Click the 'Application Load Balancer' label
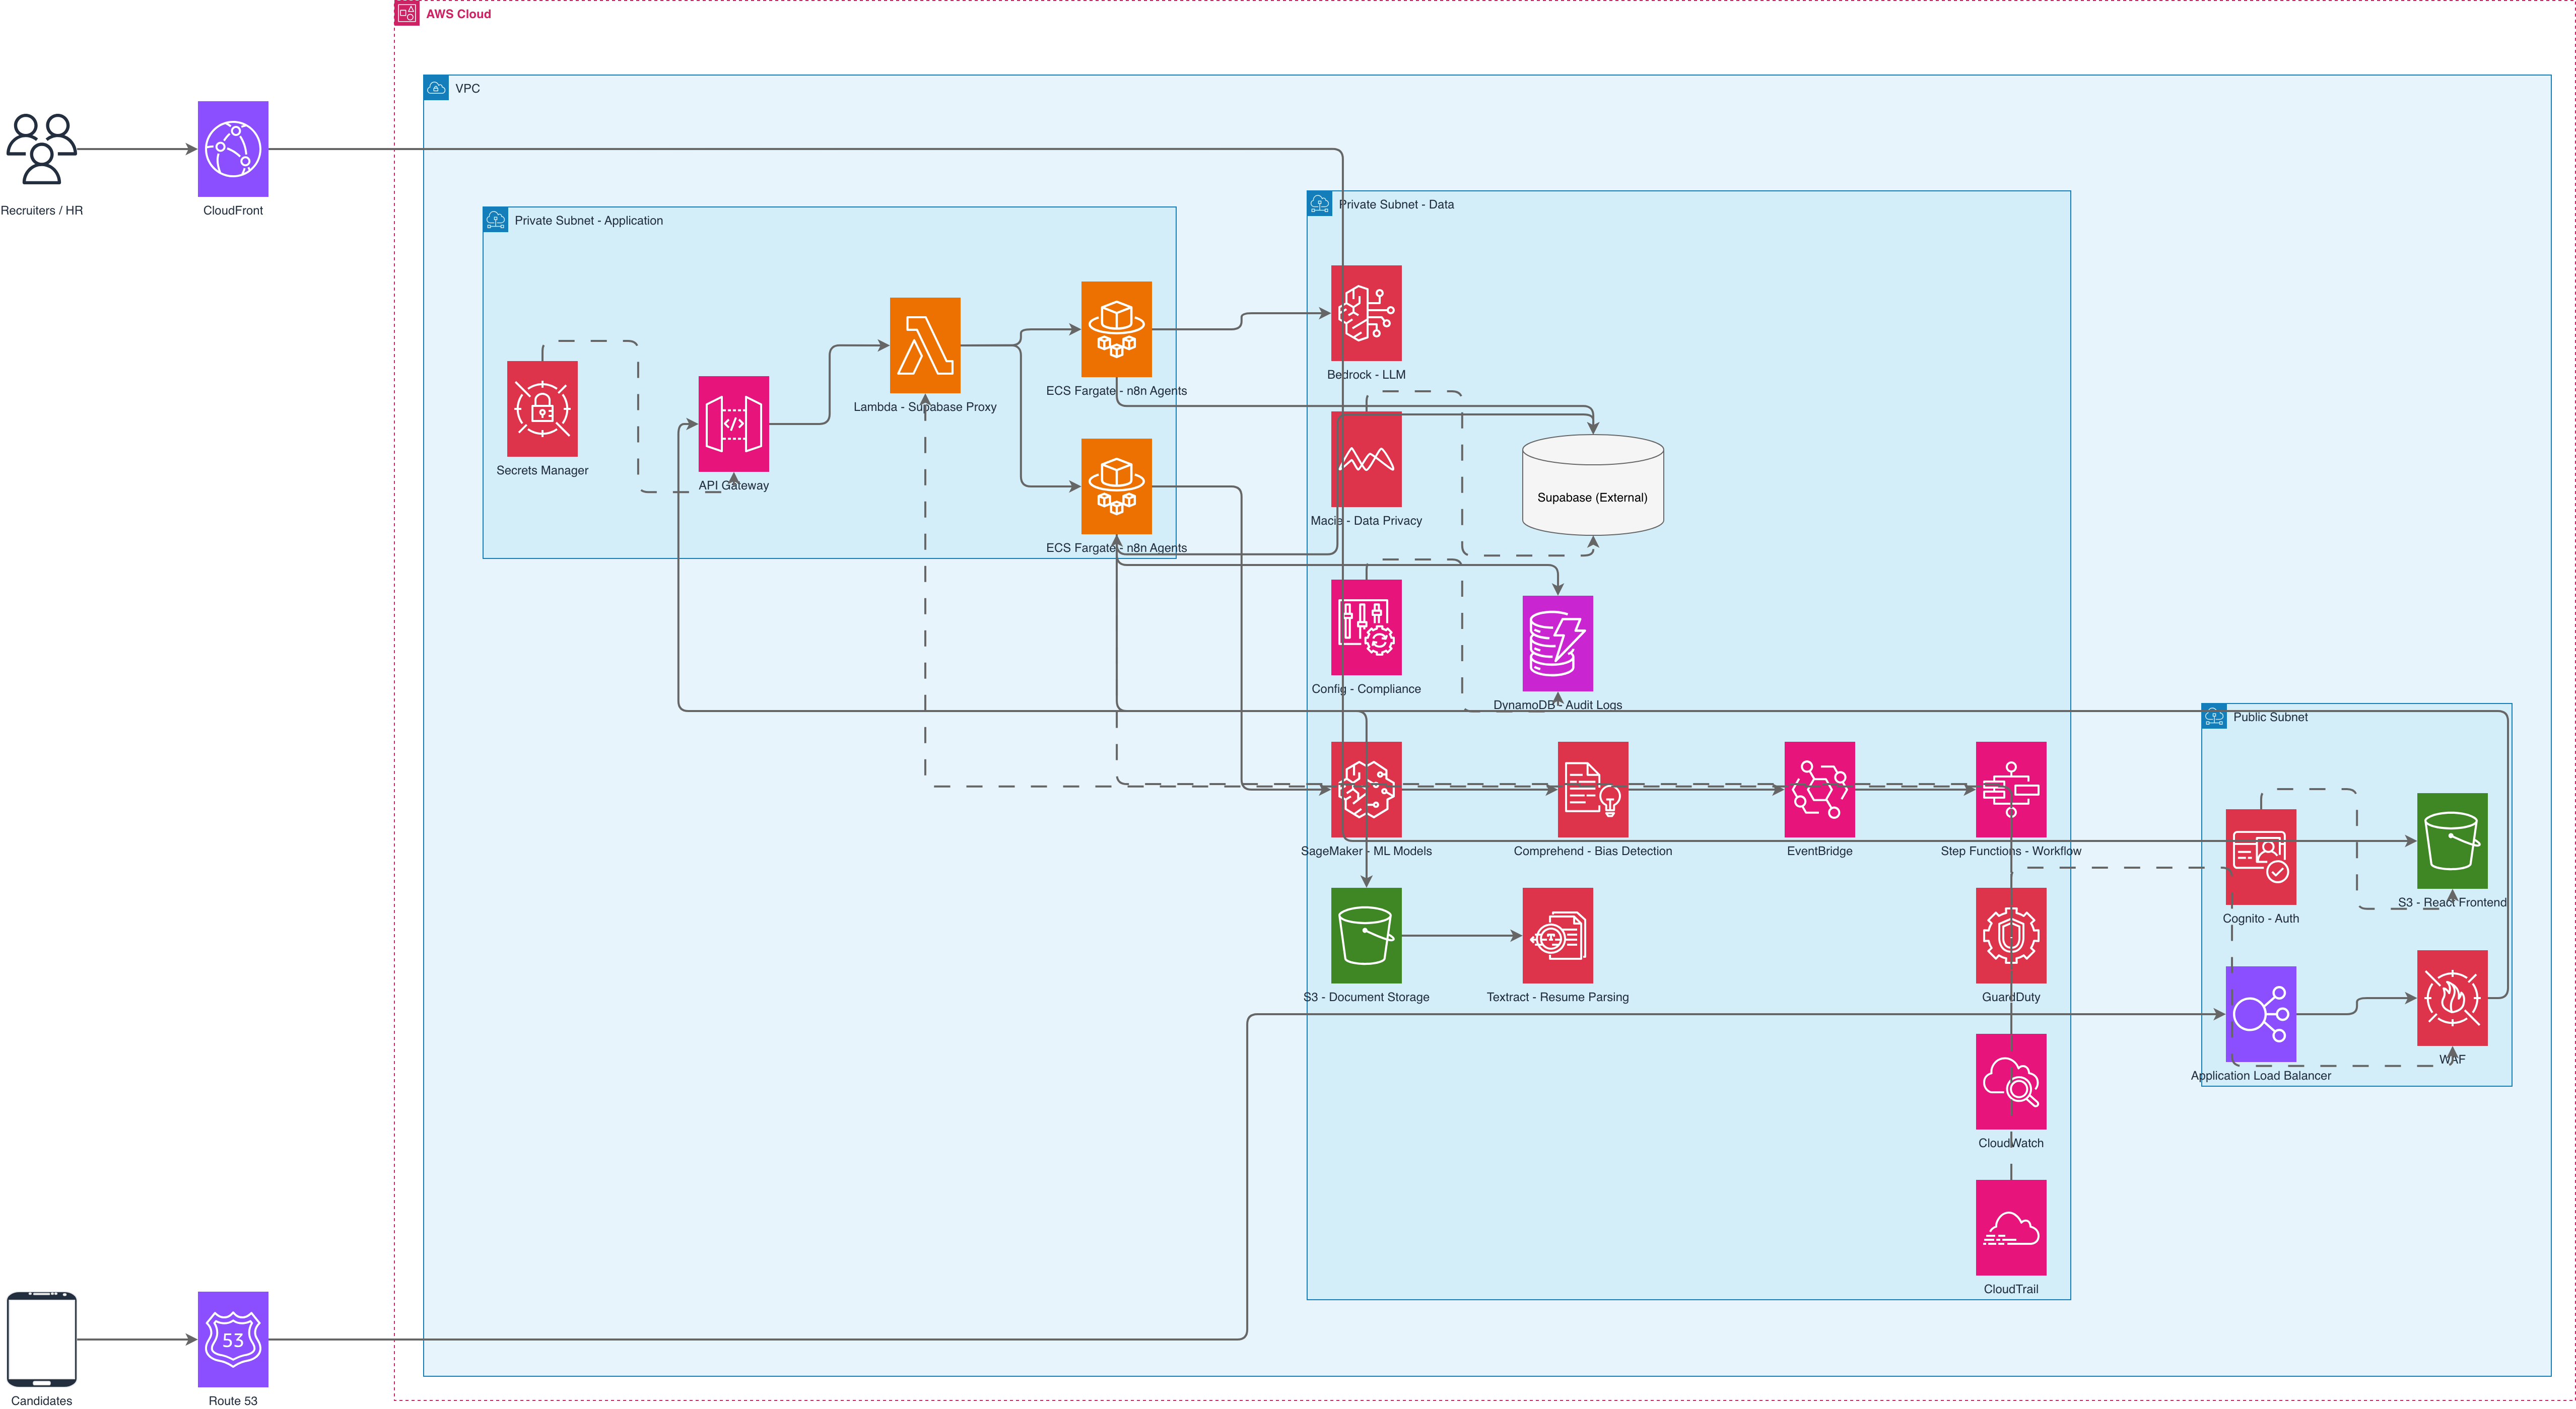Screen dimensions: 2576x1409 2260,1075
